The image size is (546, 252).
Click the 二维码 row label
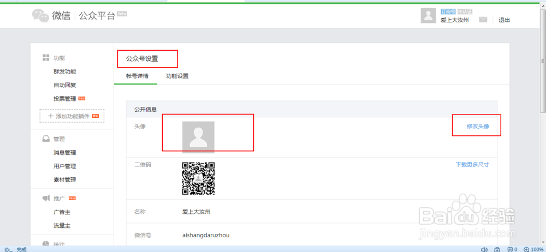(x=143, y=165)
